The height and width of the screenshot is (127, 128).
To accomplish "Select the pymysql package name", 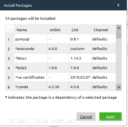I will coord(31,39).
